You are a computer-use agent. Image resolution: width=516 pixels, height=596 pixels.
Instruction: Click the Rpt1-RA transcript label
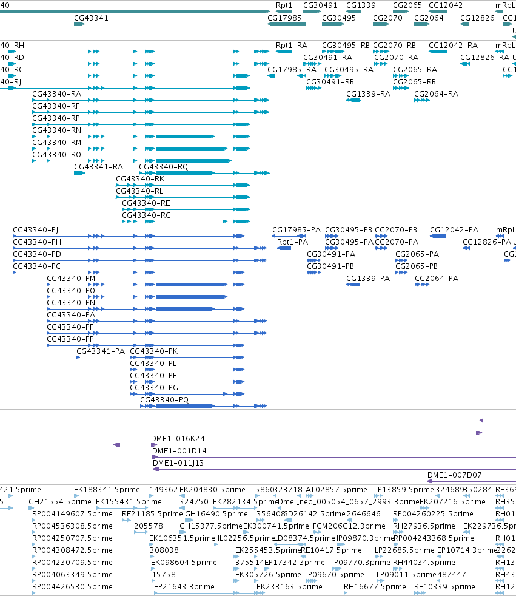click(291, 46)
